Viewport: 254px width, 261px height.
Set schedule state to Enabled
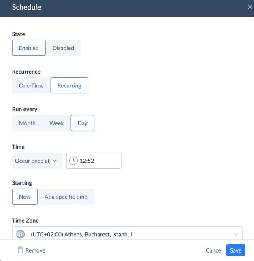pos(29,48)
